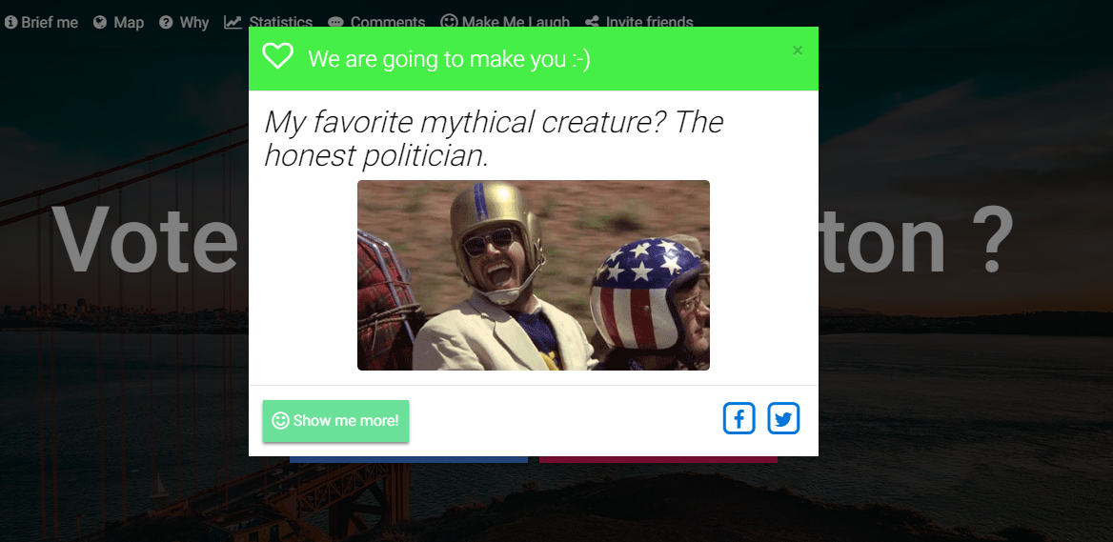Open the Why menu item

pos(184,23)
